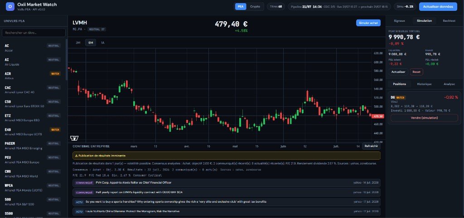
Task: Switch to the Positions sub-tab
Action: [399, 84]
